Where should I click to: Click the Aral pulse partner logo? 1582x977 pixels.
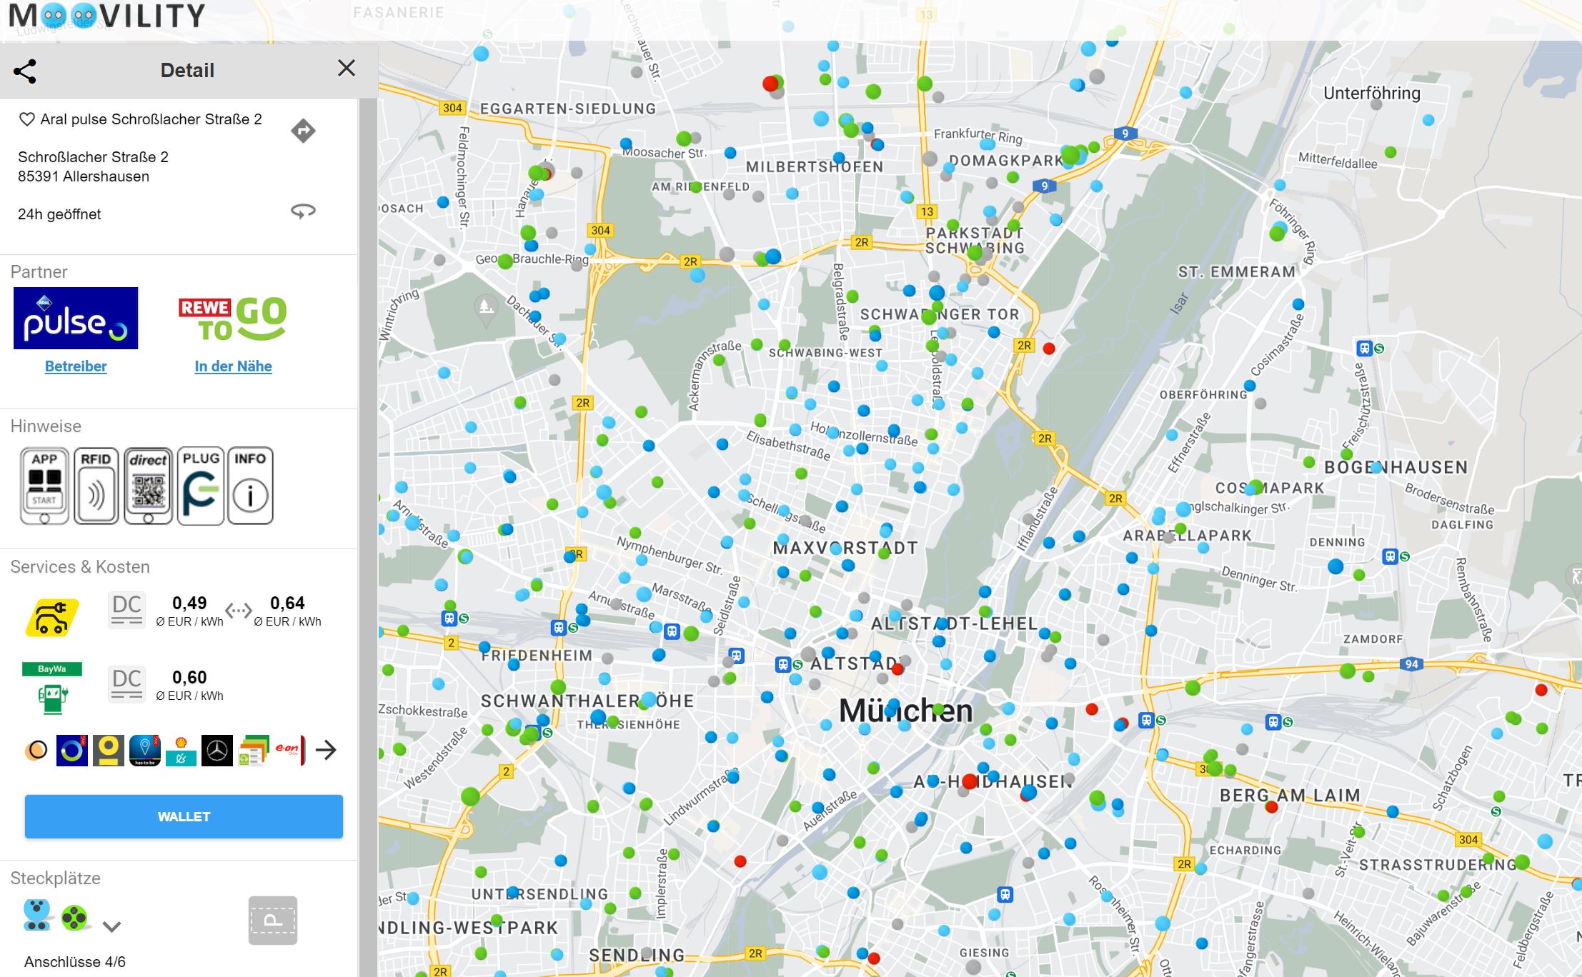76,319
